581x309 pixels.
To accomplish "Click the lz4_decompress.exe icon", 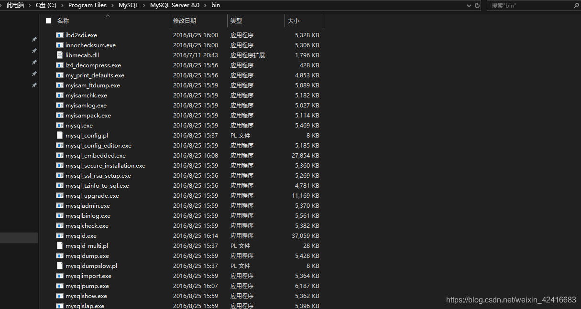I will (x=60, y=65).
